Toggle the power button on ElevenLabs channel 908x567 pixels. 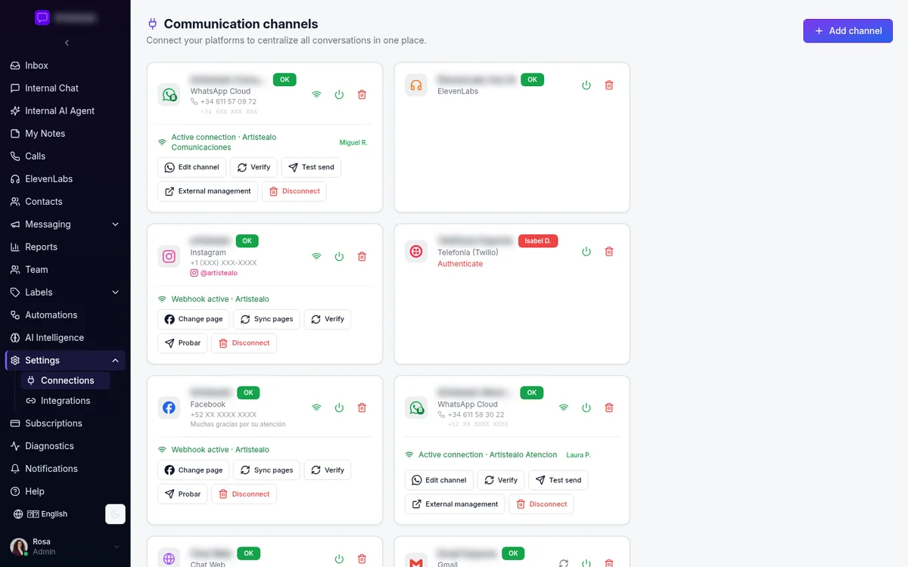click(586, 85)
